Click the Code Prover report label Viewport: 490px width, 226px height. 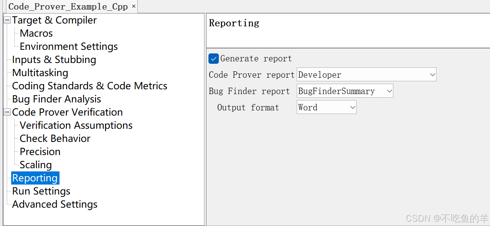coord(252,75)
